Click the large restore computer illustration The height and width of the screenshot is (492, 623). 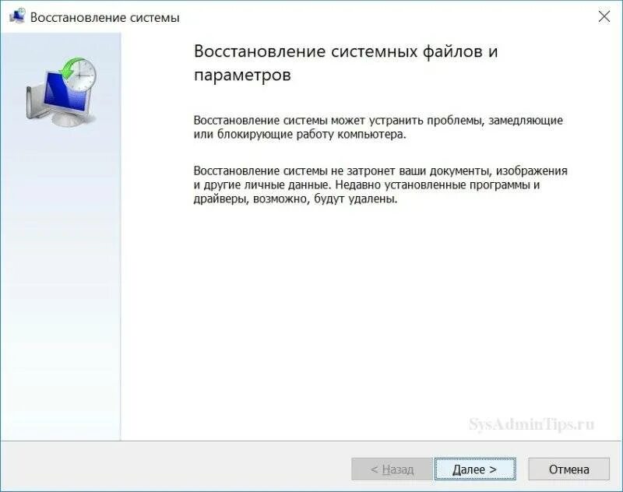click(x=62, y=93)
